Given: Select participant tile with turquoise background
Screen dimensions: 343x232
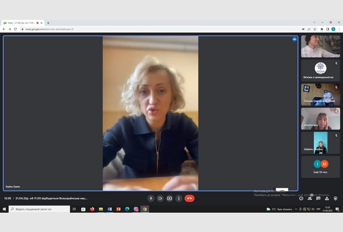Looking at the screenshot, I should pyautogui.click(x=320, y=143).
